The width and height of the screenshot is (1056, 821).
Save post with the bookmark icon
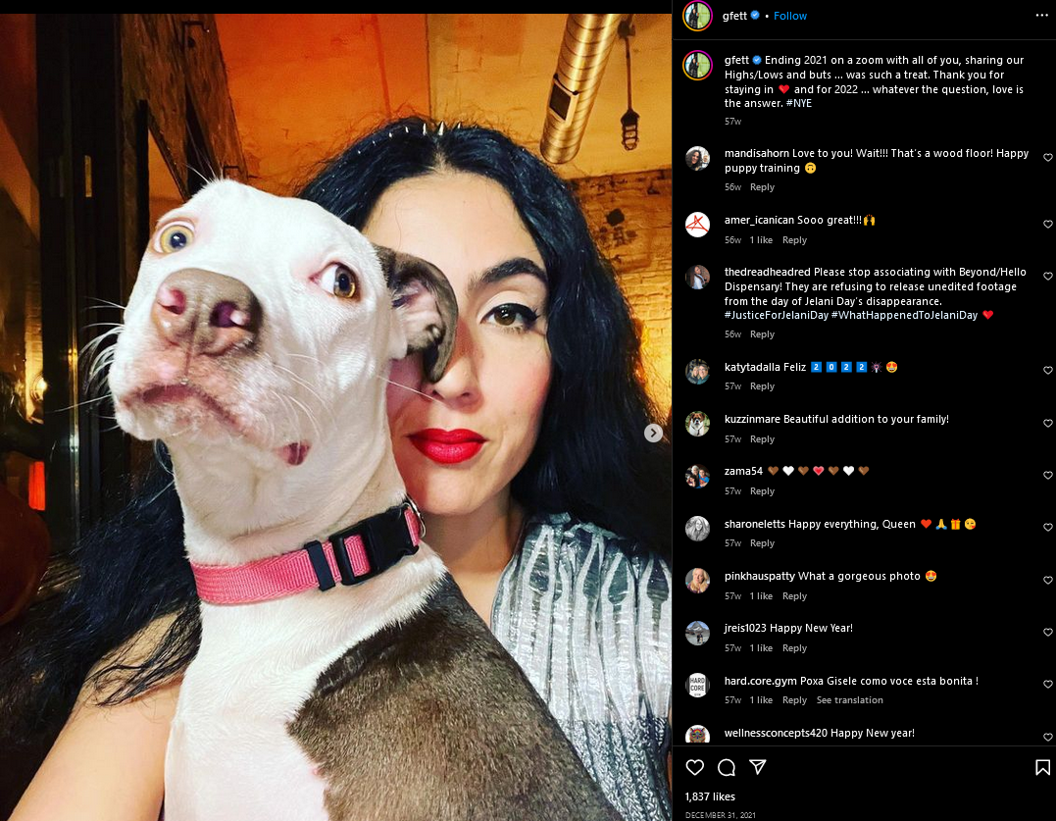(x=1042, y=767)
